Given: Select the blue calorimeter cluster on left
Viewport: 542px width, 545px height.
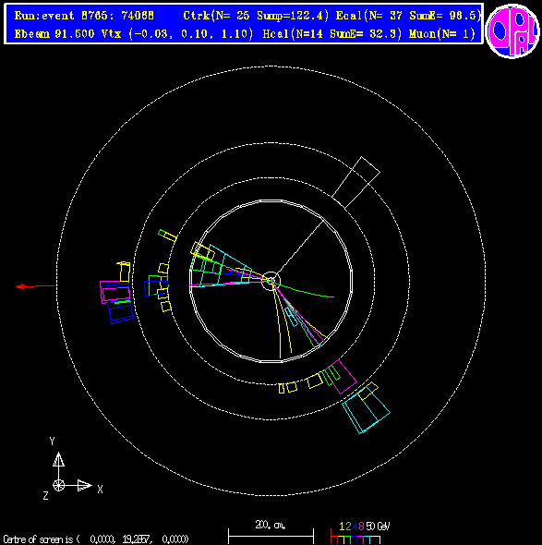Looking at the screenshot, I should tap(121, 312).
